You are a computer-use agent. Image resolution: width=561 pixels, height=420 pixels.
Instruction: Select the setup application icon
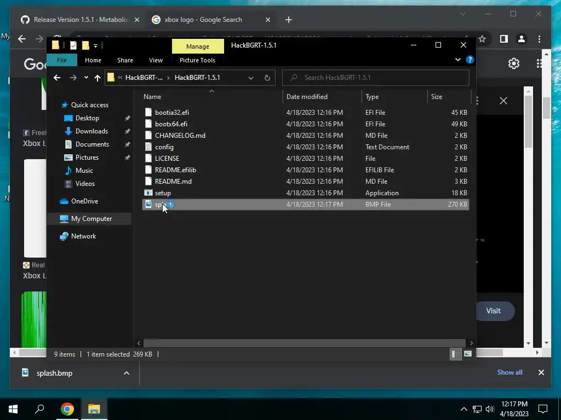148,193
